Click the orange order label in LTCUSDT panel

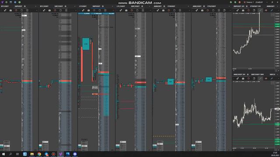[x=95, y=94]
